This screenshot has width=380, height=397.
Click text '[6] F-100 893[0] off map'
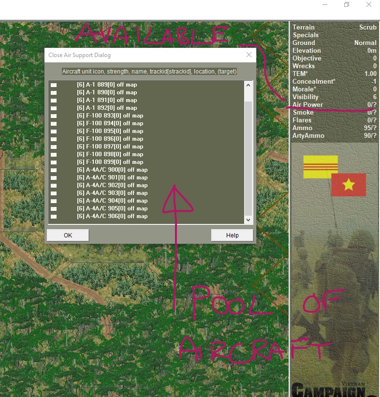tap(110, 116)
